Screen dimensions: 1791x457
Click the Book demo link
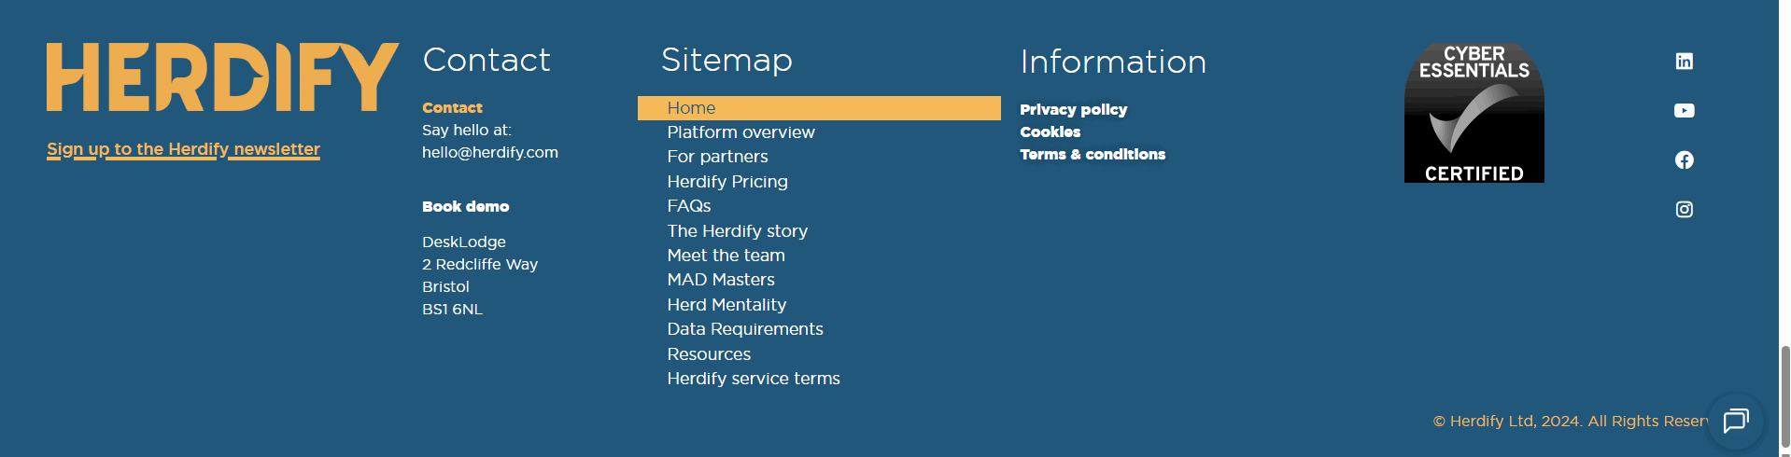tap(465, 207)
